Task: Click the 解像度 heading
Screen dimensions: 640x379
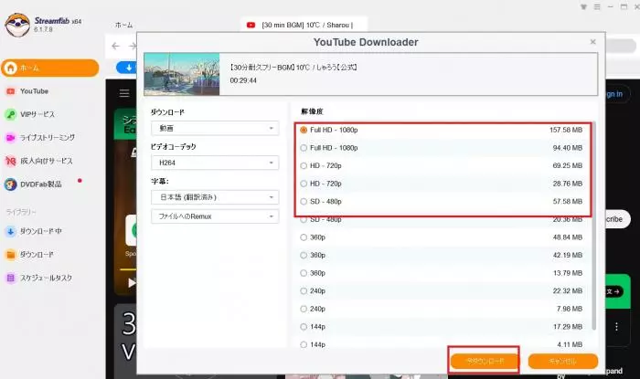Action: click(x=312, y=111)
